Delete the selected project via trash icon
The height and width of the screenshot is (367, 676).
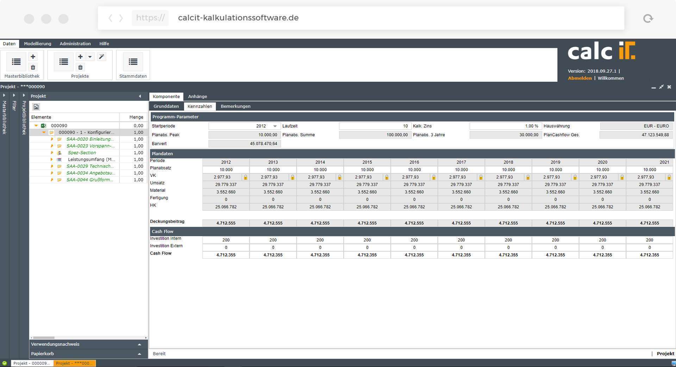(80, 67)
